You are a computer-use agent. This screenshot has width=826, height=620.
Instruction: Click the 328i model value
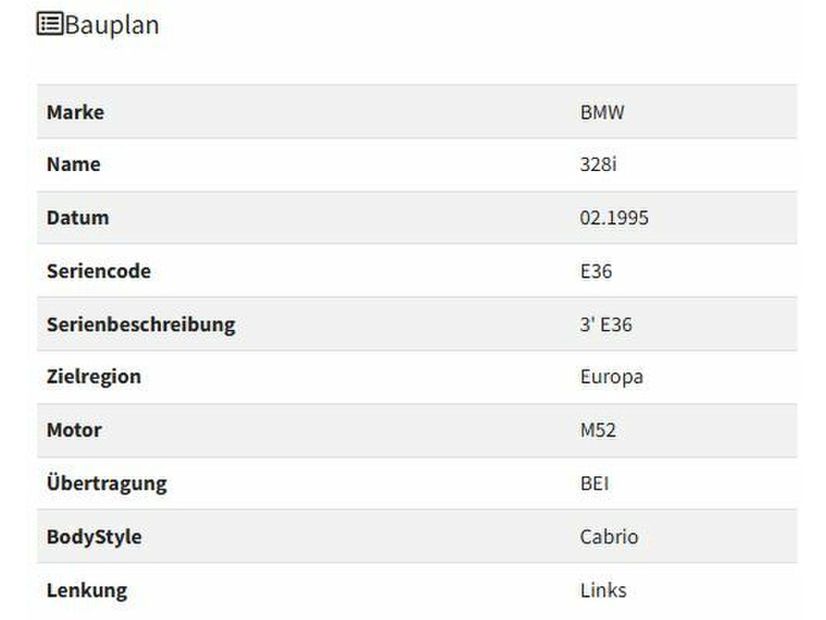click(x=598, y=165)
